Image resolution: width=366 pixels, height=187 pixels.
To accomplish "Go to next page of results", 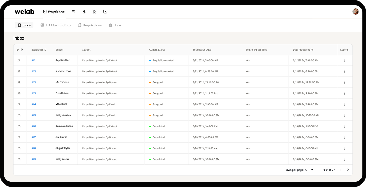I will coord(348,170).
